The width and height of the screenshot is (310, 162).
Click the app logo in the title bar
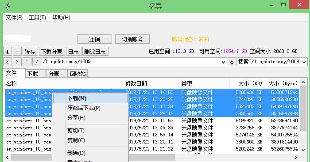tap(8, 6)
